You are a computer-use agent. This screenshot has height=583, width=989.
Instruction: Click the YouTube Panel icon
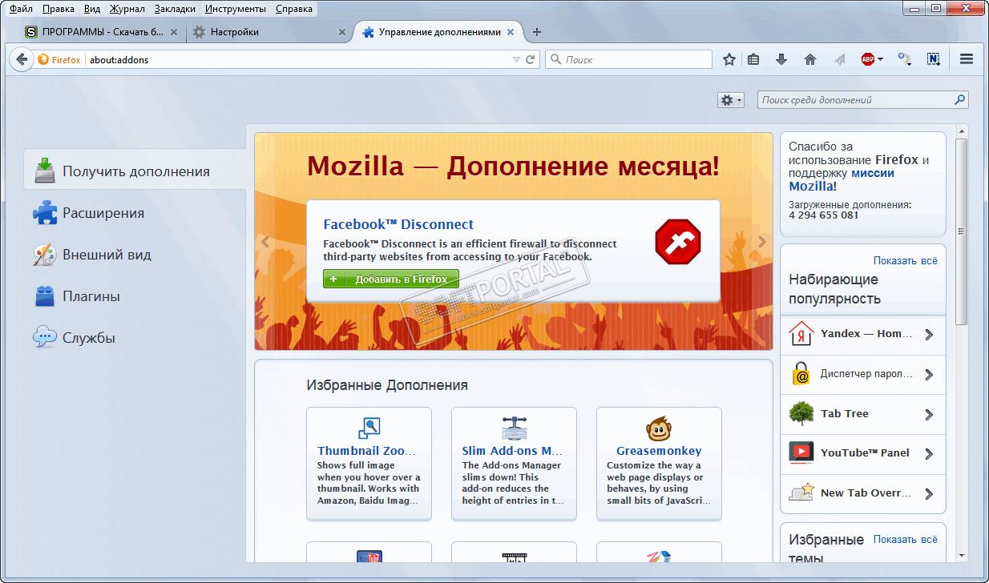point(801,453)
